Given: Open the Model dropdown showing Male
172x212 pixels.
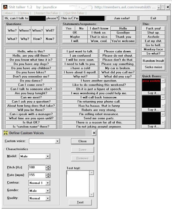Looking at the screenshot, I should 48,156.
